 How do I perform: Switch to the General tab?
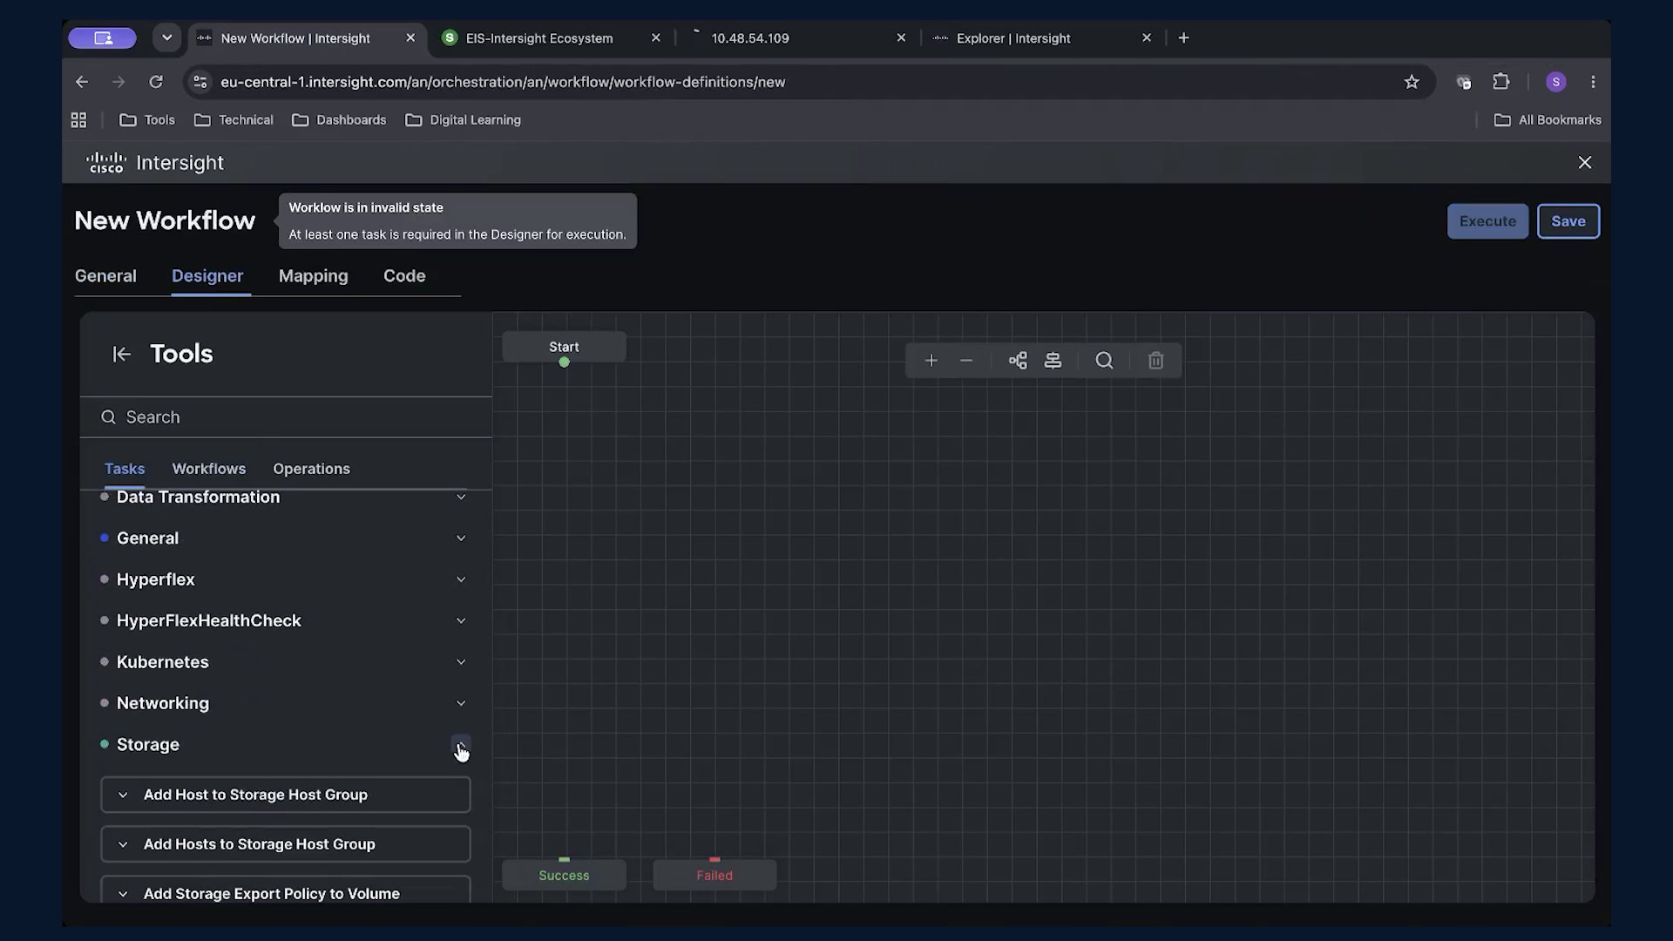click(105, 276)
